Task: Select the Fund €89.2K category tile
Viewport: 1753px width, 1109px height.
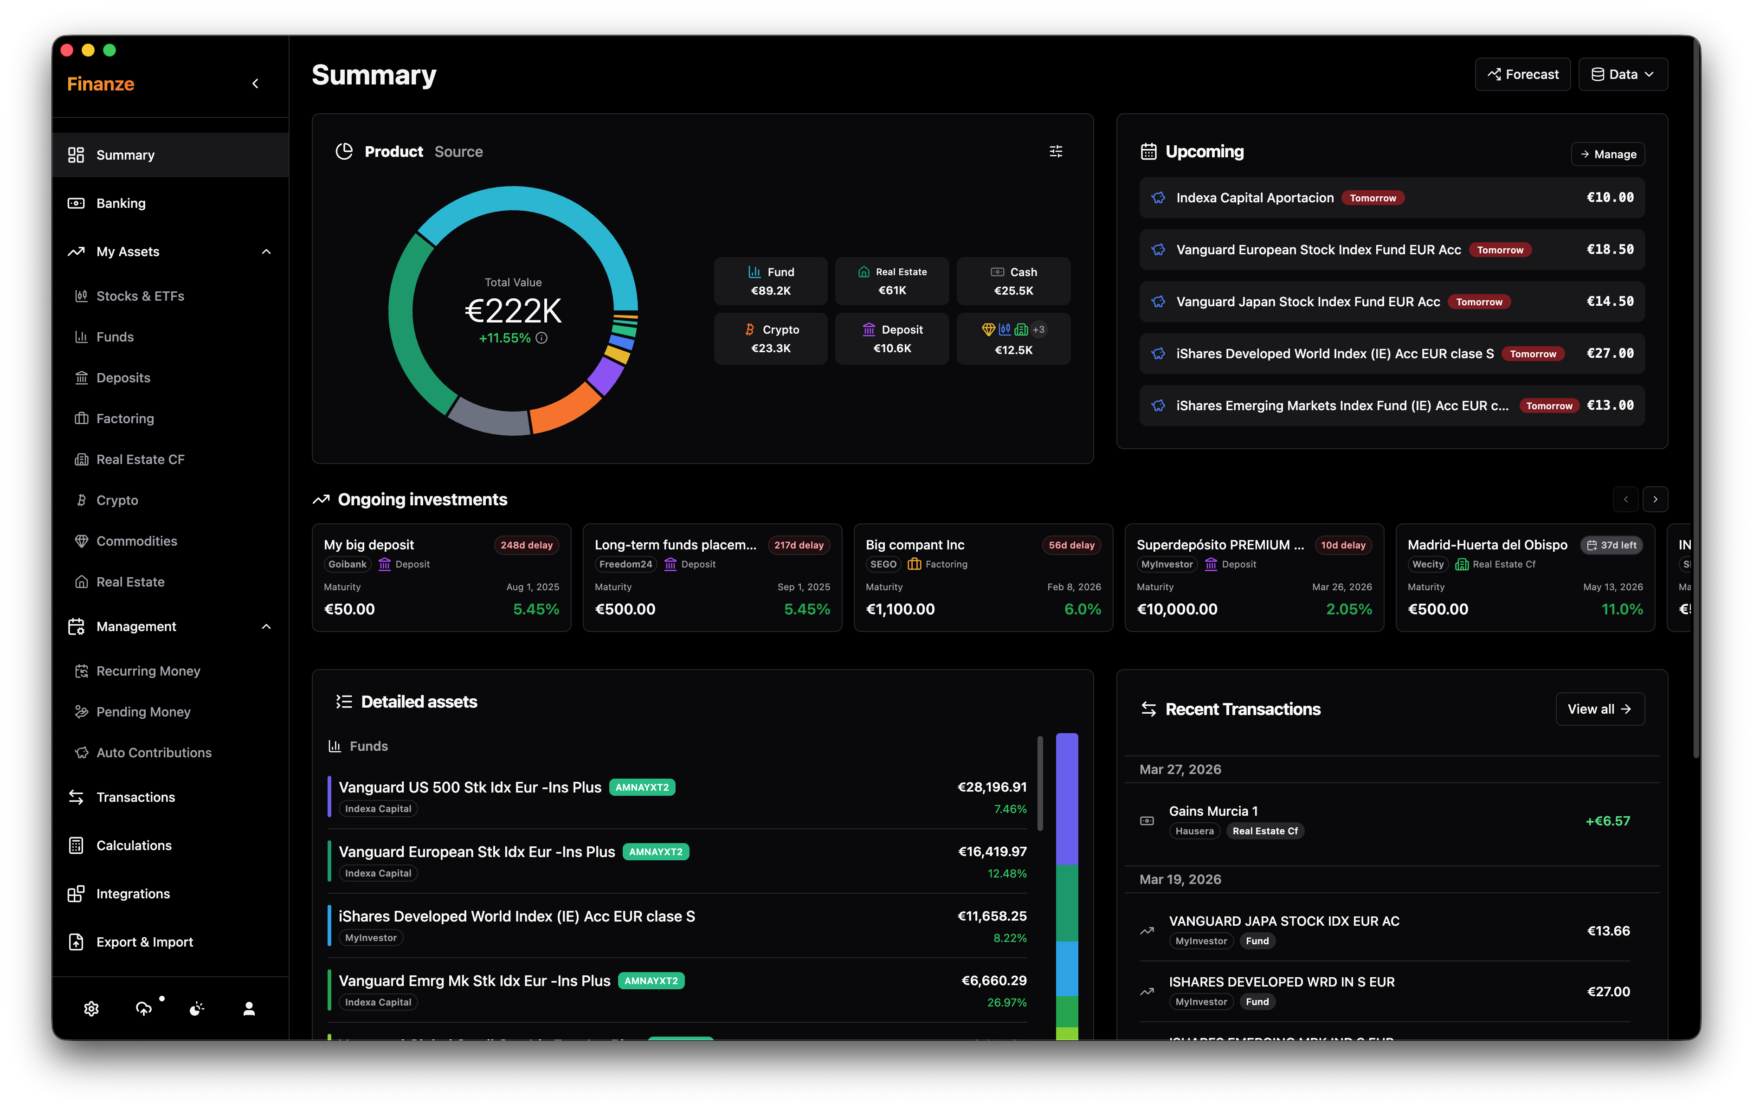Action: [770, 280]
